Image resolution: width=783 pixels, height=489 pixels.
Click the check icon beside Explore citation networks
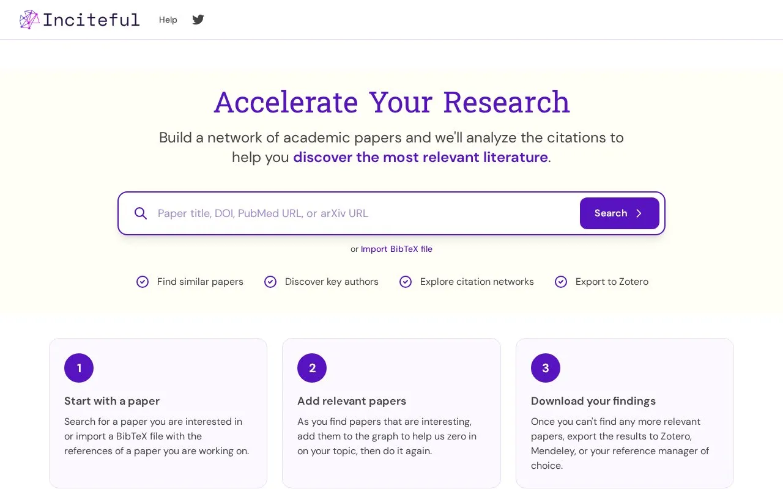pyautogui.click(x=406, y=282)
